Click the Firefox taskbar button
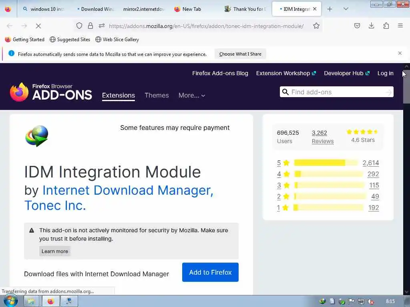This screenshot has width=410, height=307. (50, 301)
